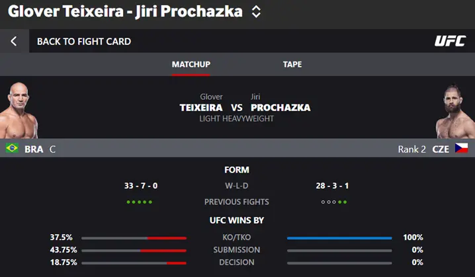The image size is (475, 277).
Task: Click Teixeira's previous fights green dots
Action: (140, 202)
